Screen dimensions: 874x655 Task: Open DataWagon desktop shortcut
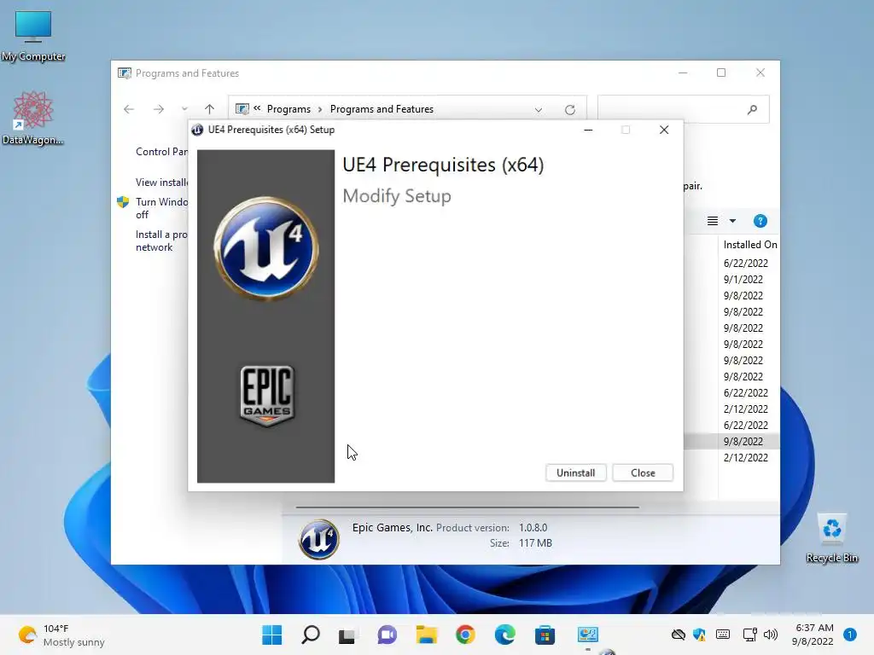click(x=33, y=119)
